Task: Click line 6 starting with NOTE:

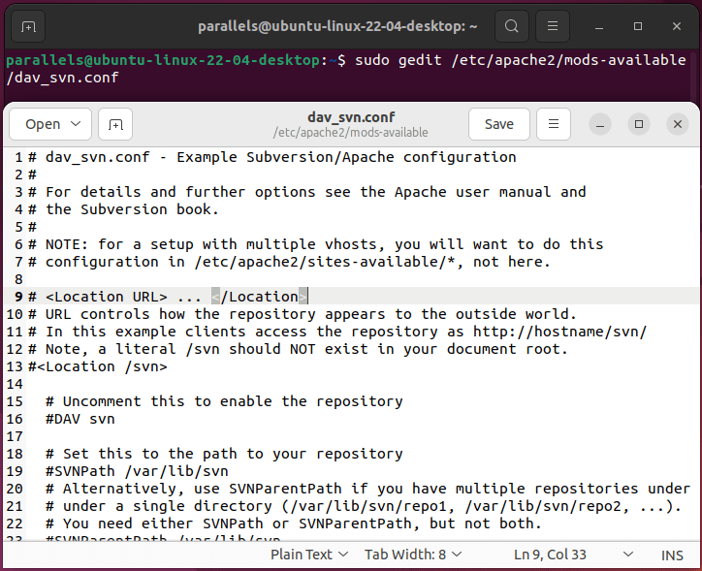Action: coord(316,244)
